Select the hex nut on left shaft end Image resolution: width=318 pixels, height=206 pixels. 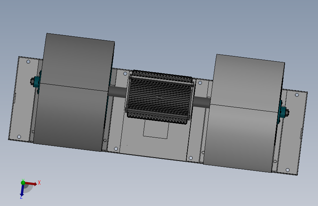point(32,81)
